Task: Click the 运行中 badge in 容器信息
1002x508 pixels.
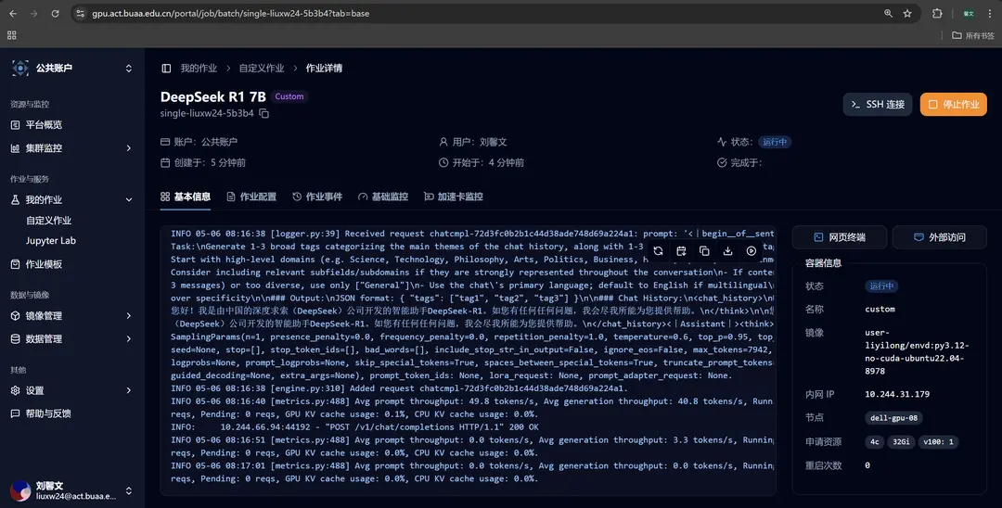Action: [881, 286]
